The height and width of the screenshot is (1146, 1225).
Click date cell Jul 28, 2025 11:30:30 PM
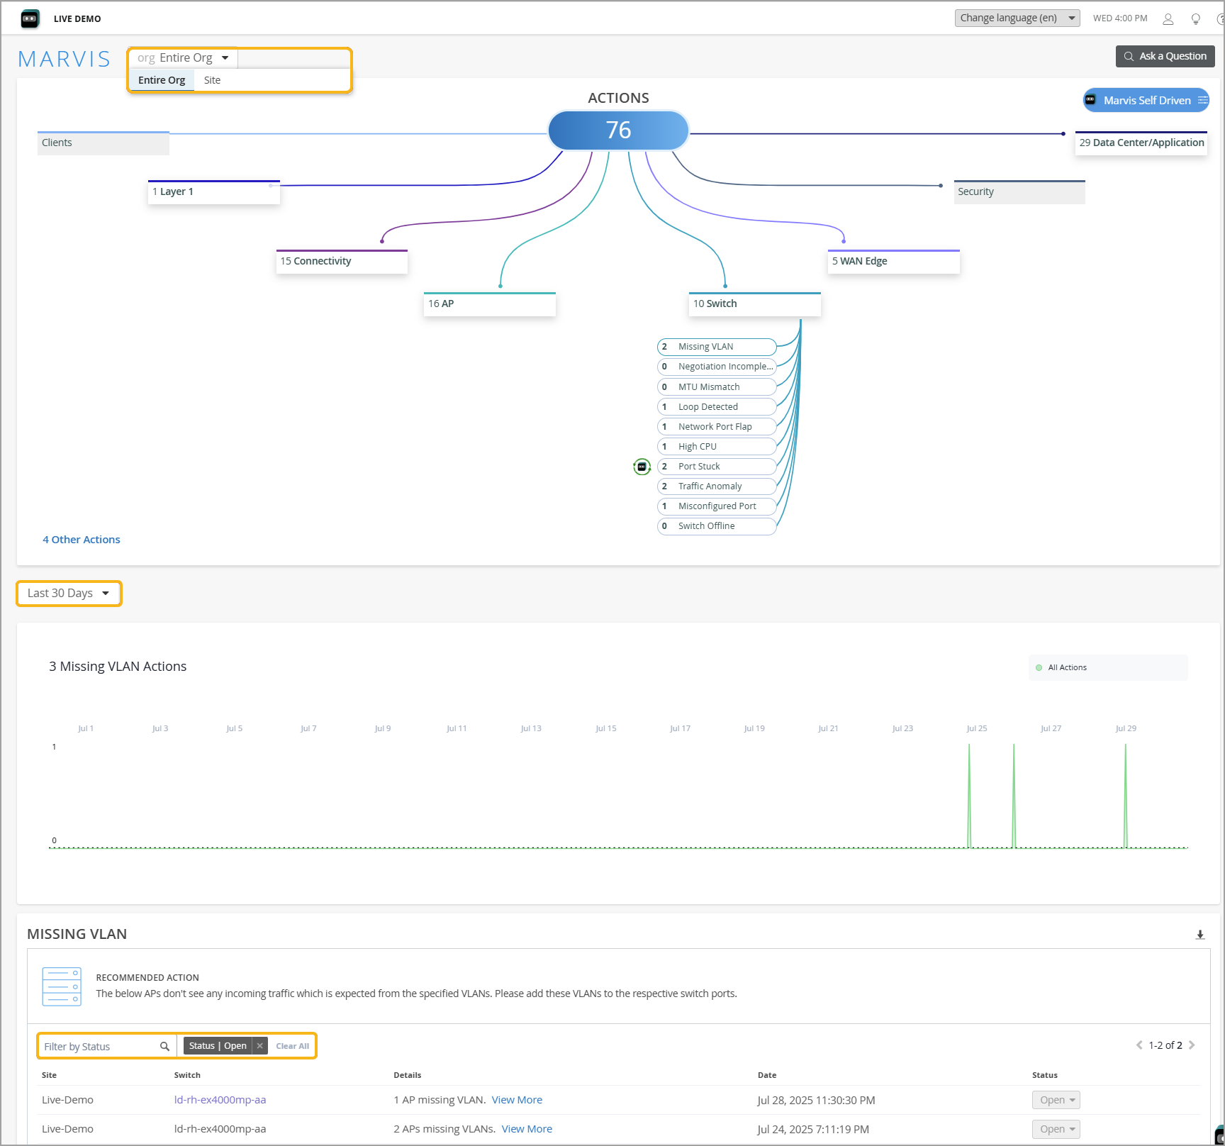pyautogui.click(x=816, y=1100)
